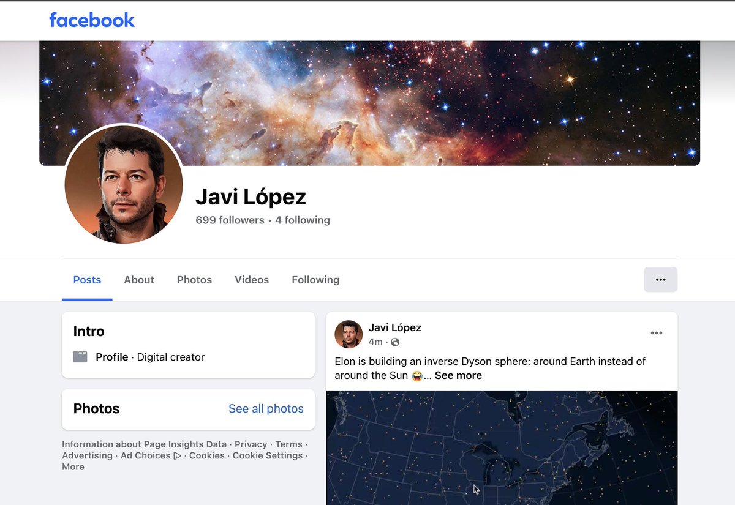Click the facebook logo
The height and width of the screenshot is (505, 735).
(91, 20)
